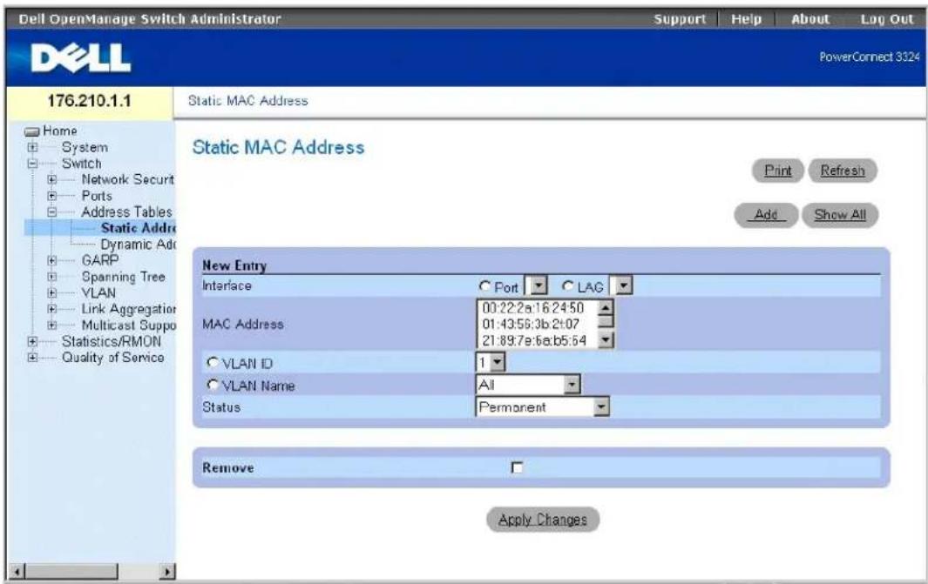Open GARP in the navigation tree

coord(100,260)
